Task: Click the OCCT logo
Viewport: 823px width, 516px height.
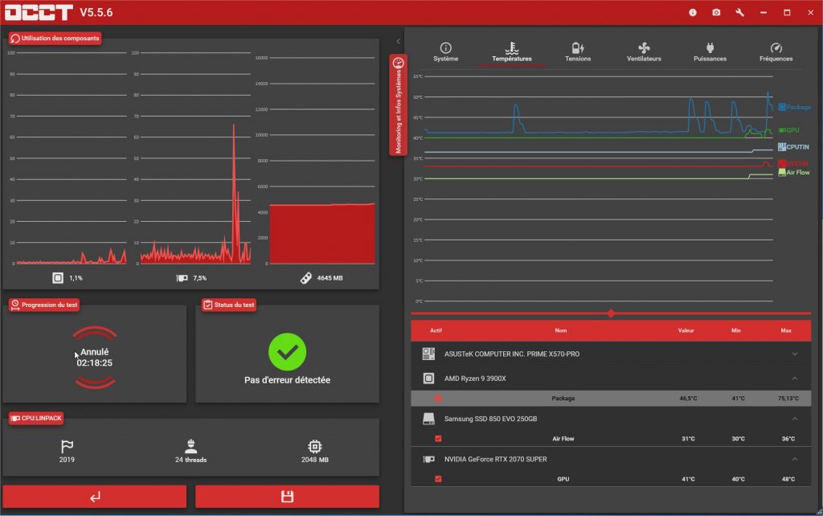Action: (x=39, y=12)
